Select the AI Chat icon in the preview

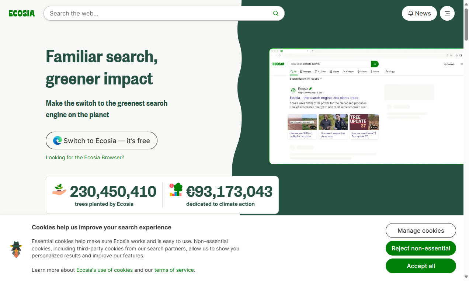(x=316, y=72)
